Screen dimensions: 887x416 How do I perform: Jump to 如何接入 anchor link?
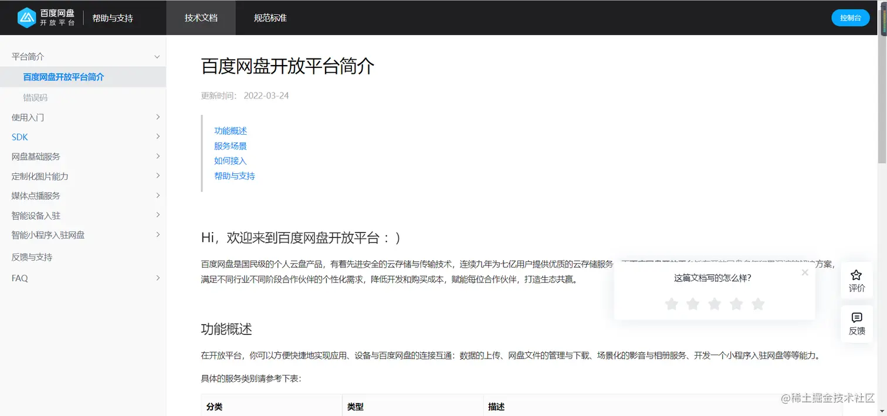(231, 161)
